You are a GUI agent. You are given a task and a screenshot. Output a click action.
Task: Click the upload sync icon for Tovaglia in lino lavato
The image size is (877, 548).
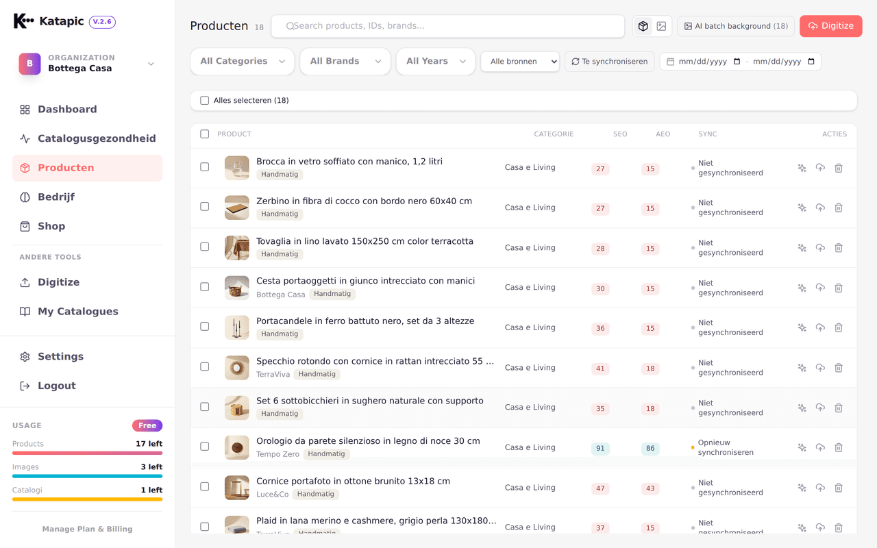820,248
